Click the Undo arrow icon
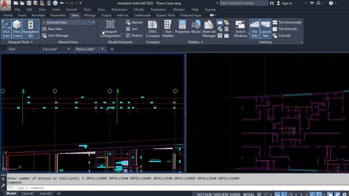Screen dimensions: 349x196 pos(62,3)
